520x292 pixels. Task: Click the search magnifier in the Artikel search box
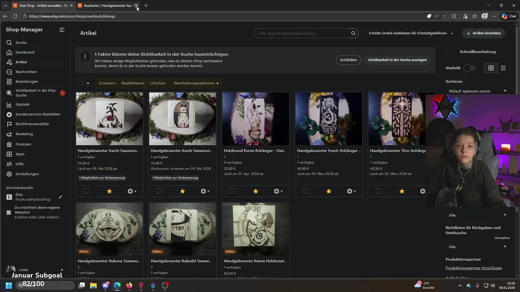(353, 33)
